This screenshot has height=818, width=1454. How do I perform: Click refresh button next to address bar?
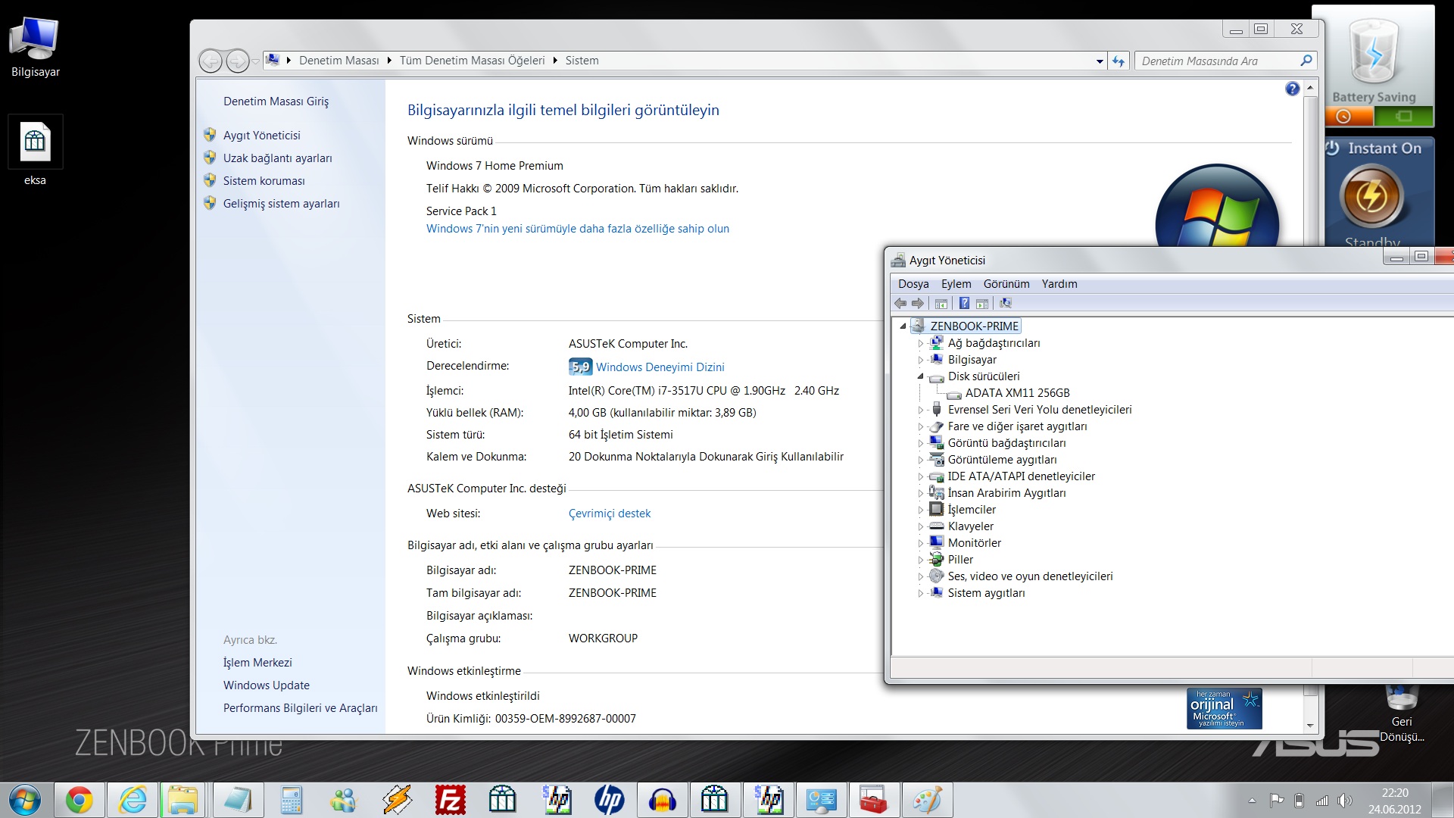tap(1119, 61)
